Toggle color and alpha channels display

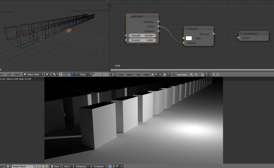pyautogui.click(x=110, y=166)
